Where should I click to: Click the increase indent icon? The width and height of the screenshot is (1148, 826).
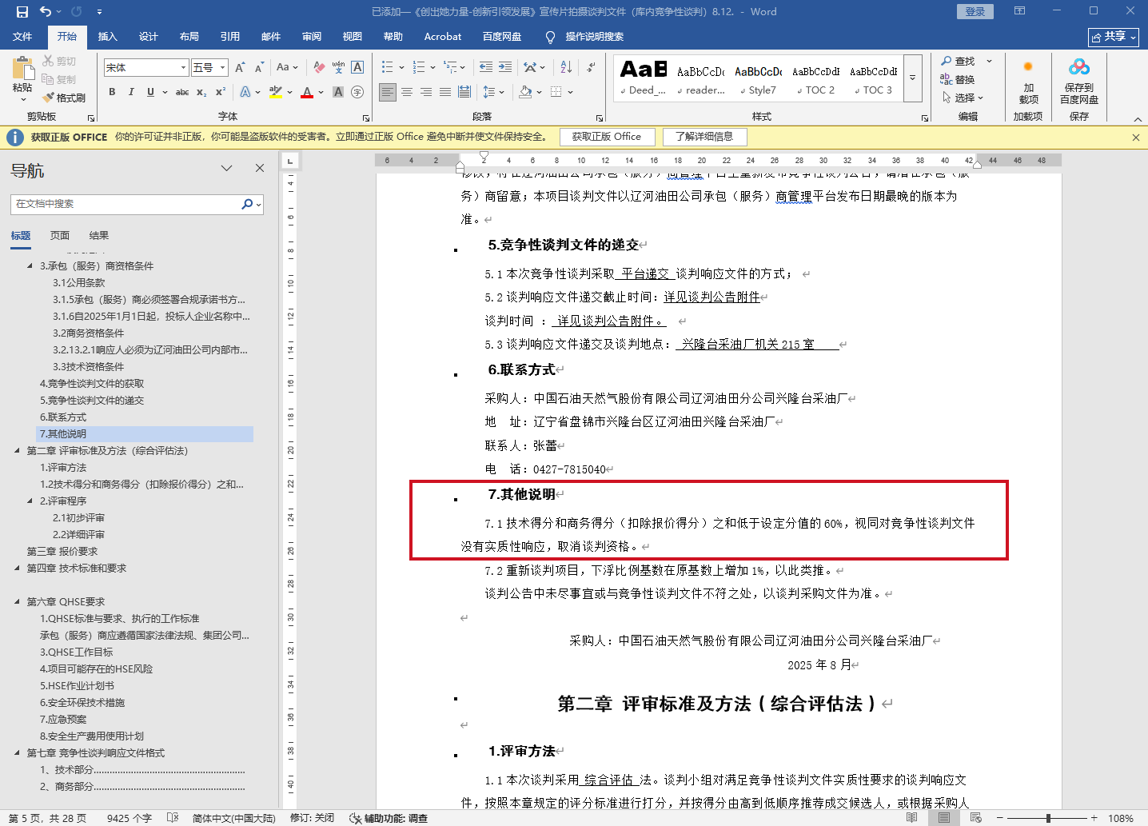[x=505, y=67]
